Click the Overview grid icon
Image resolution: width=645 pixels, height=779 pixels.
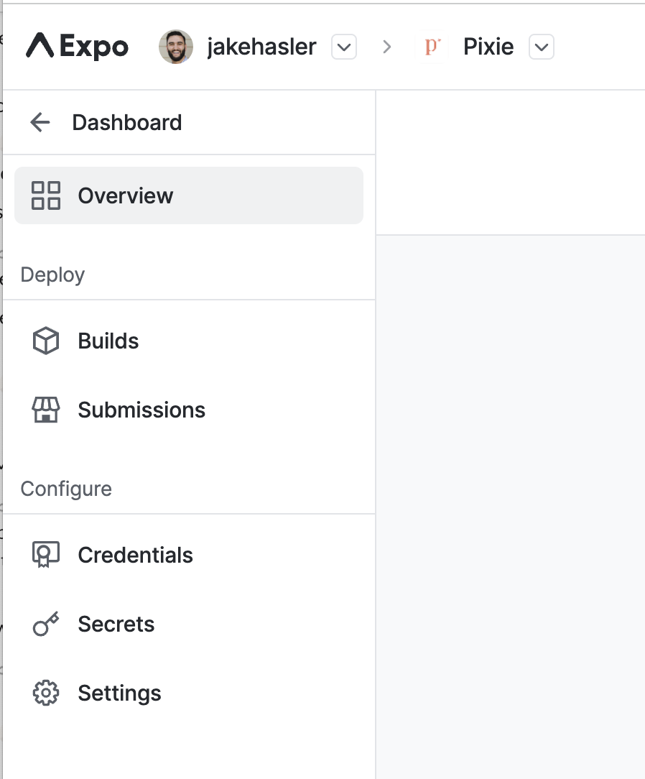(x=46, y=195)
